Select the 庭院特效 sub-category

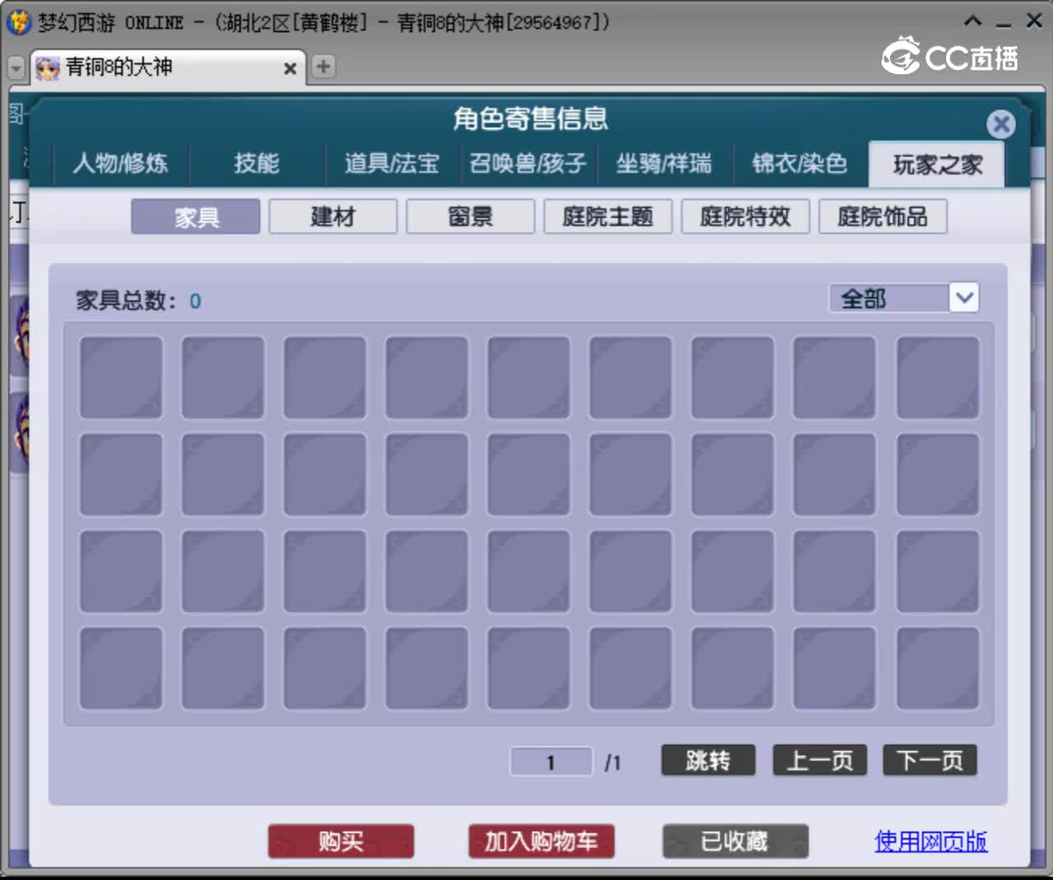pyautogui.click(x=745, y=217)
